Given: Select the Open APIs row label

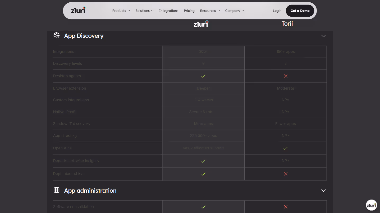Looking at the screenshot, I should (62, 148).
